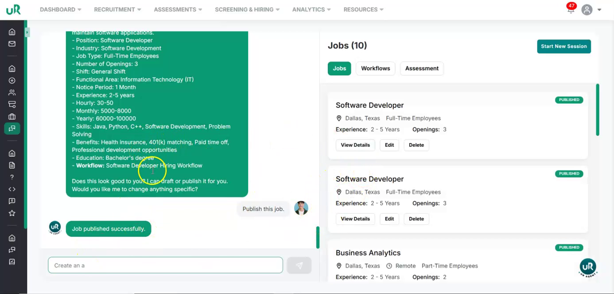614x294 pixels.
Task: Open the UR Agent floating chat icon
Action: (x=588, y=267)
